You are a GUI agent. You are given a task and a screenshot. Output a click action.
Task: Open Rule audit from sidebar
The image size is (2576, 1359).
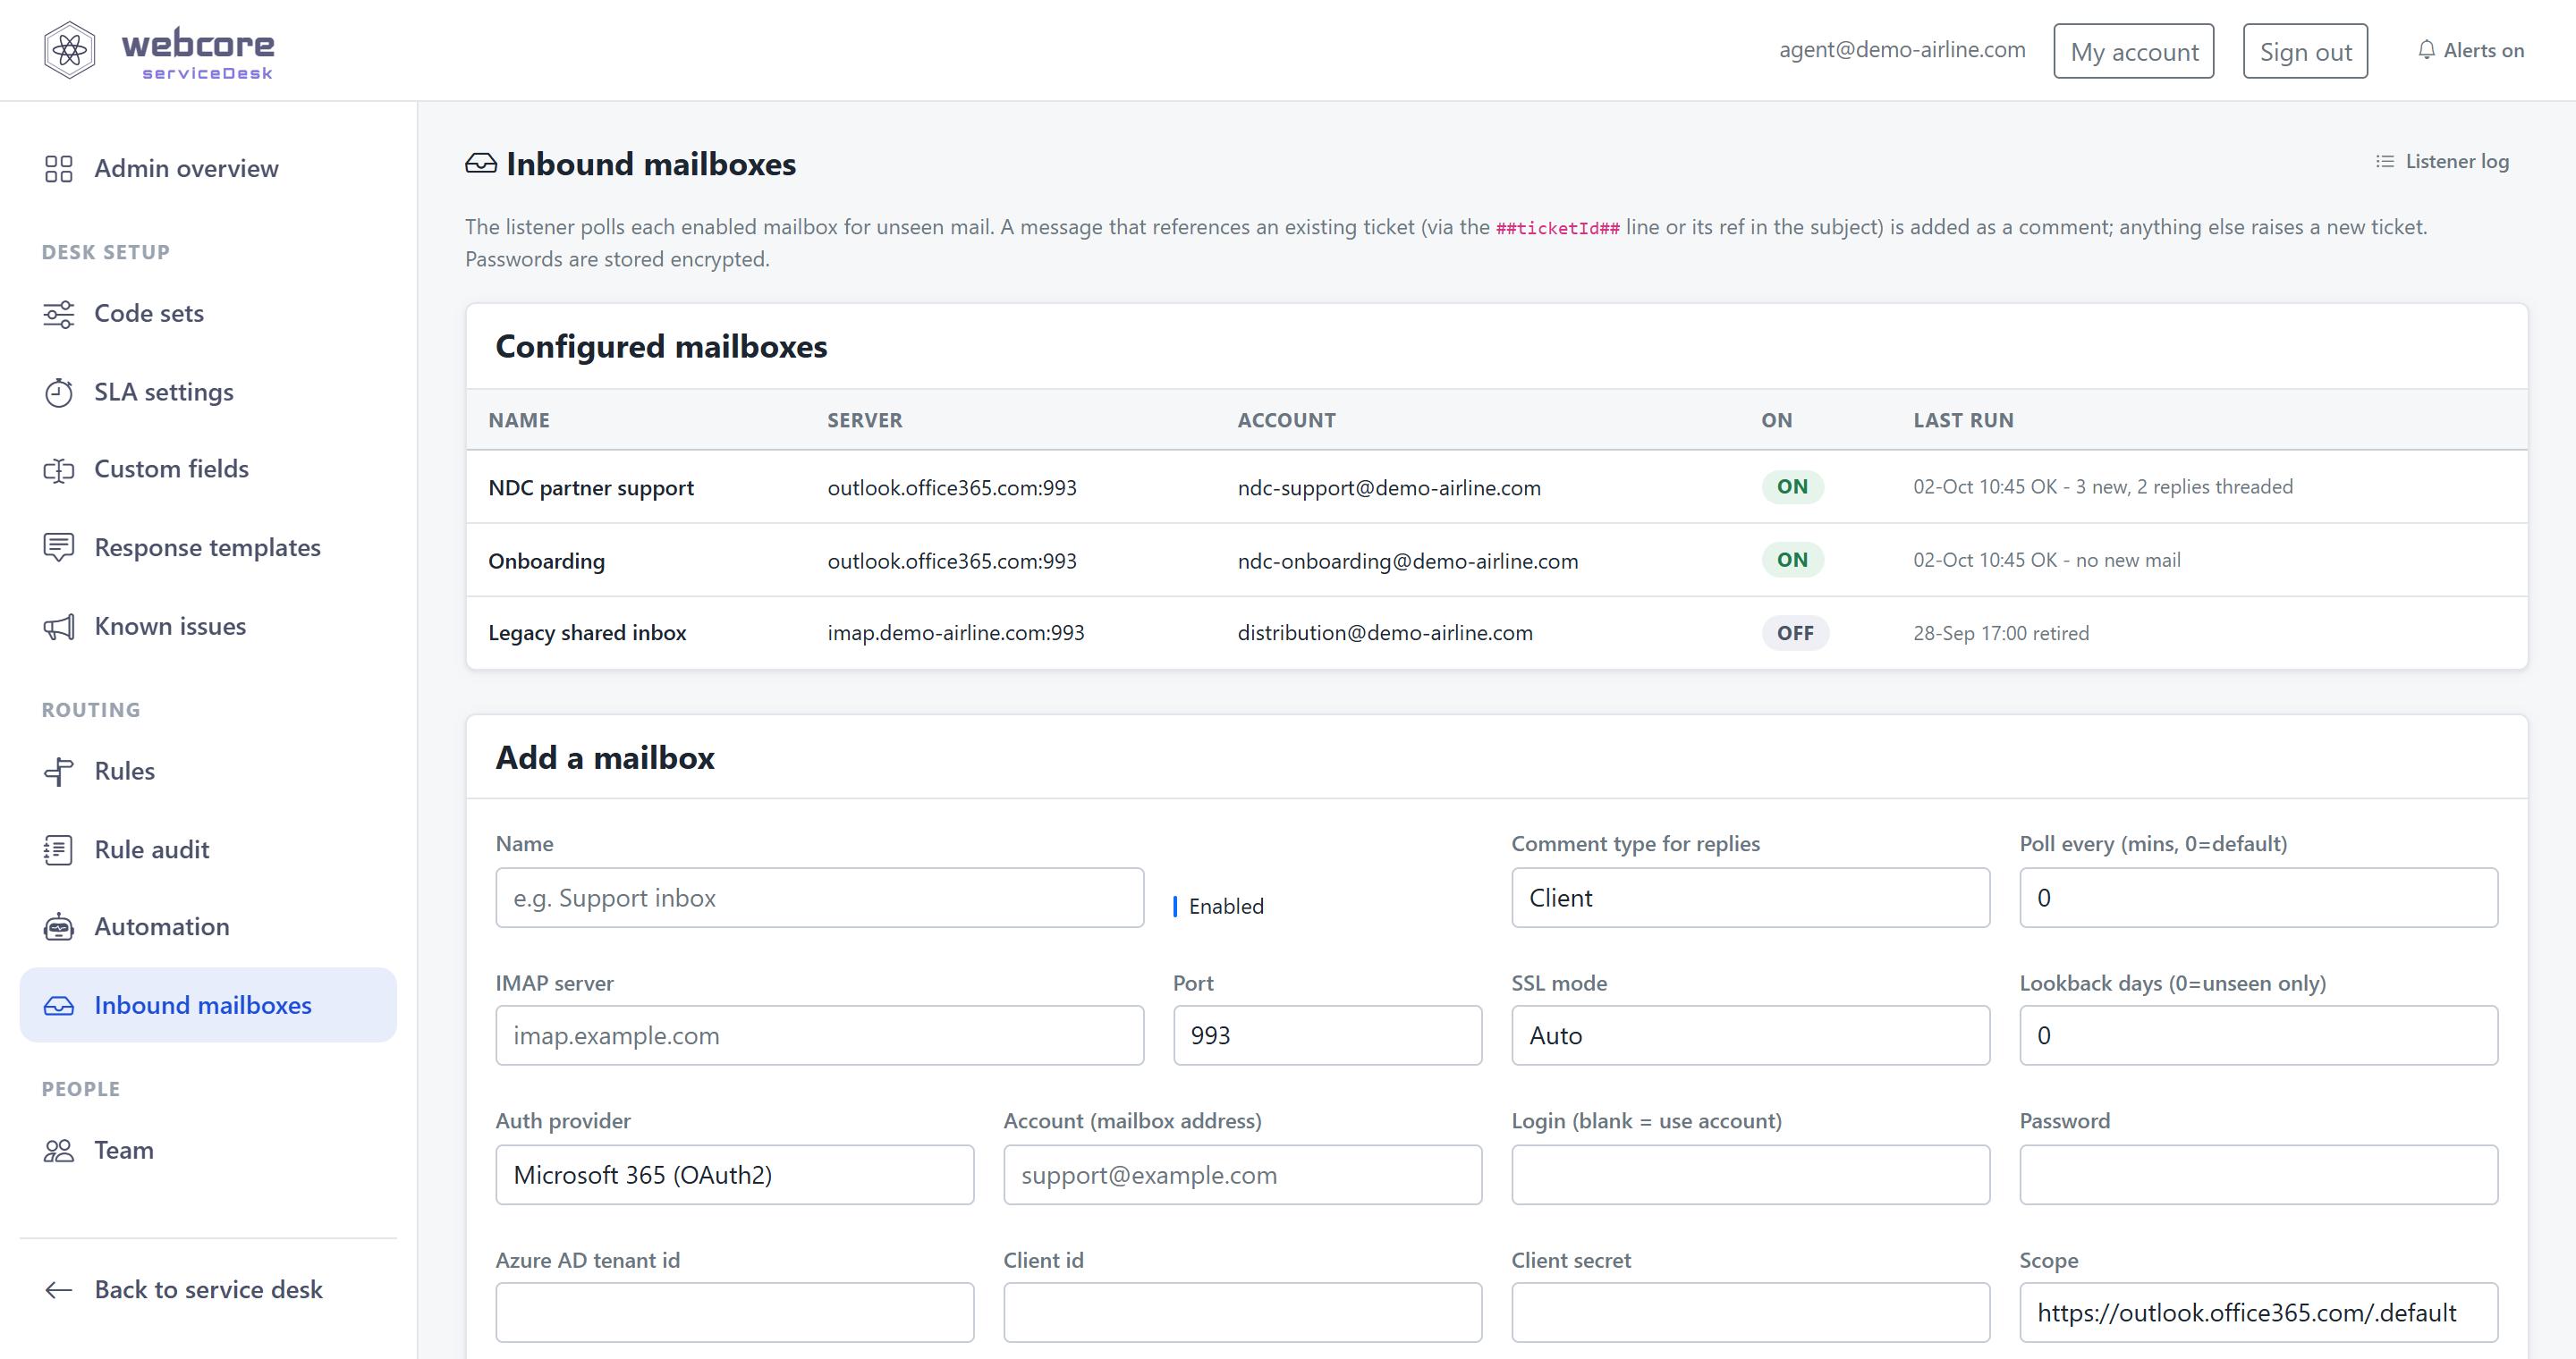(208, 849)
